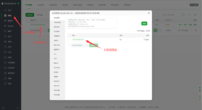Viewport: 202px width, 110px height.
Task: Open the 首页 home icon in the sidebar
Action: (x=5, y=10)
